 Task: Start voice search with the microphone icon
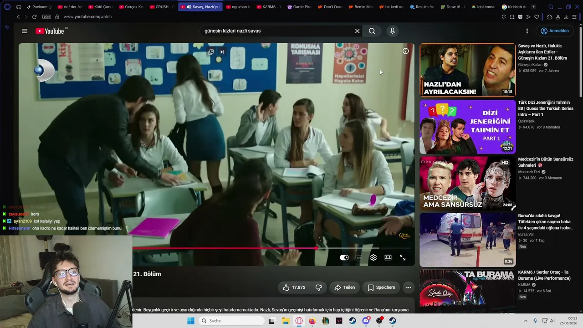(393, 31)
